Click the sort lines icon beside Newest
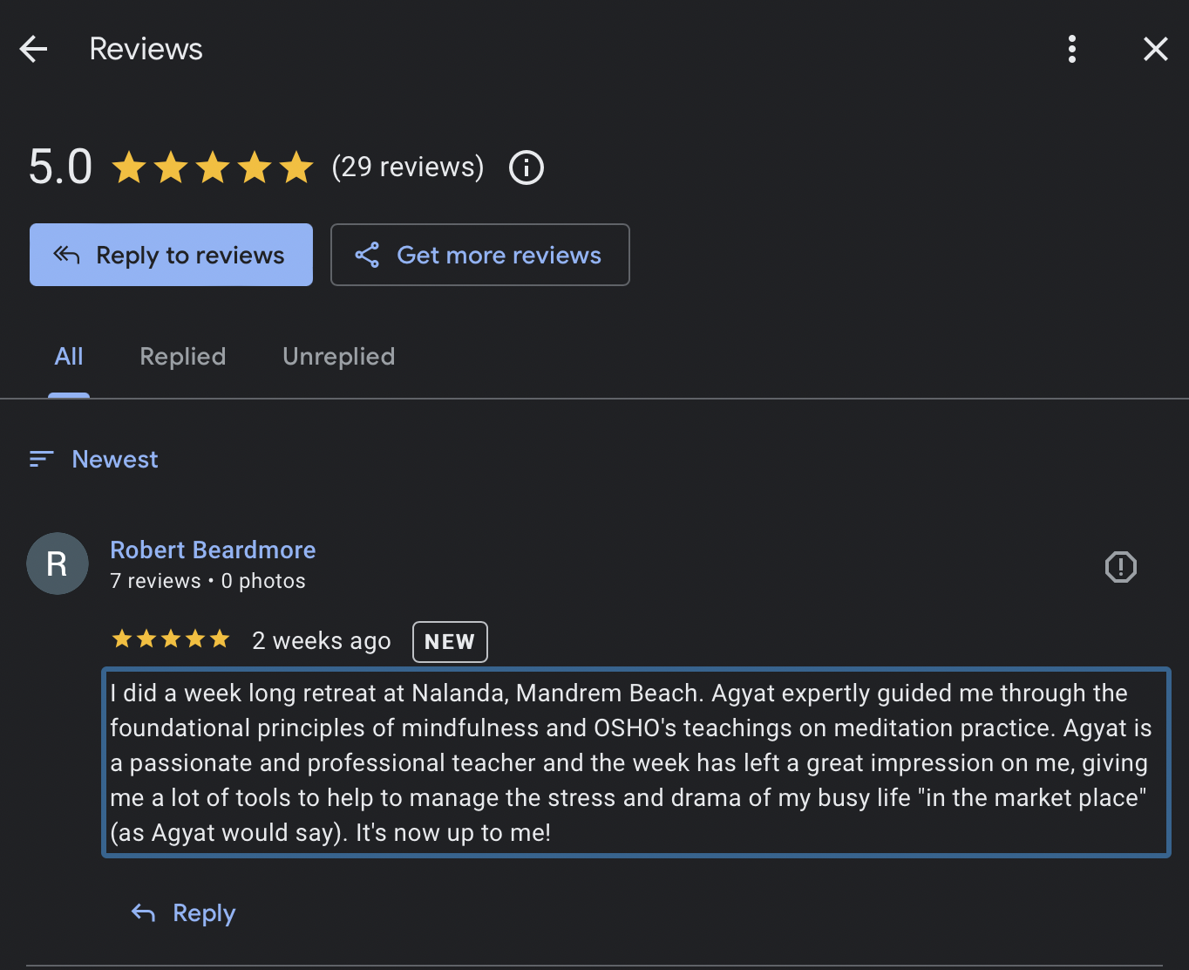 [x=42, y=459]
